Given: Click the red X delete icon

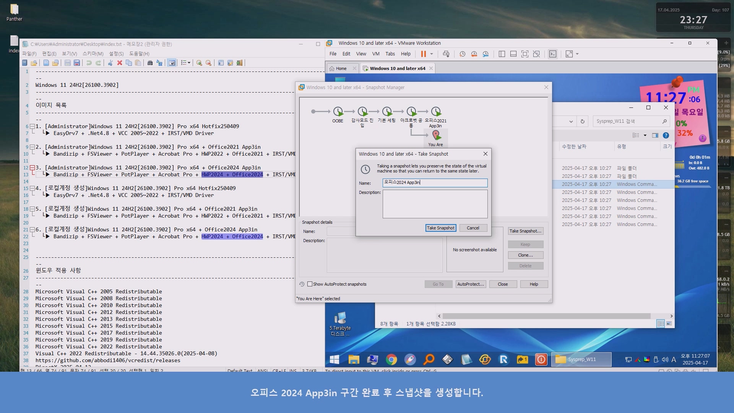Looking at the screenshot, I should click(120, 63).
